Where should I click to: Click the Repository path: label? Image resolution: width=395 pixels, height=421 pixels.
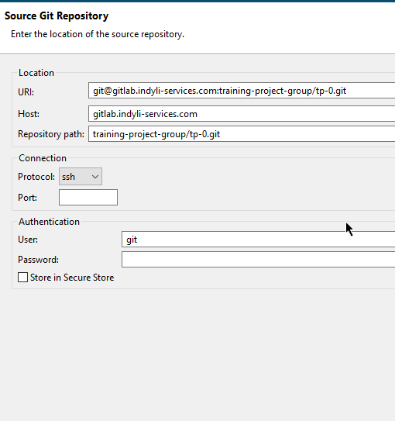coord(51,134)
